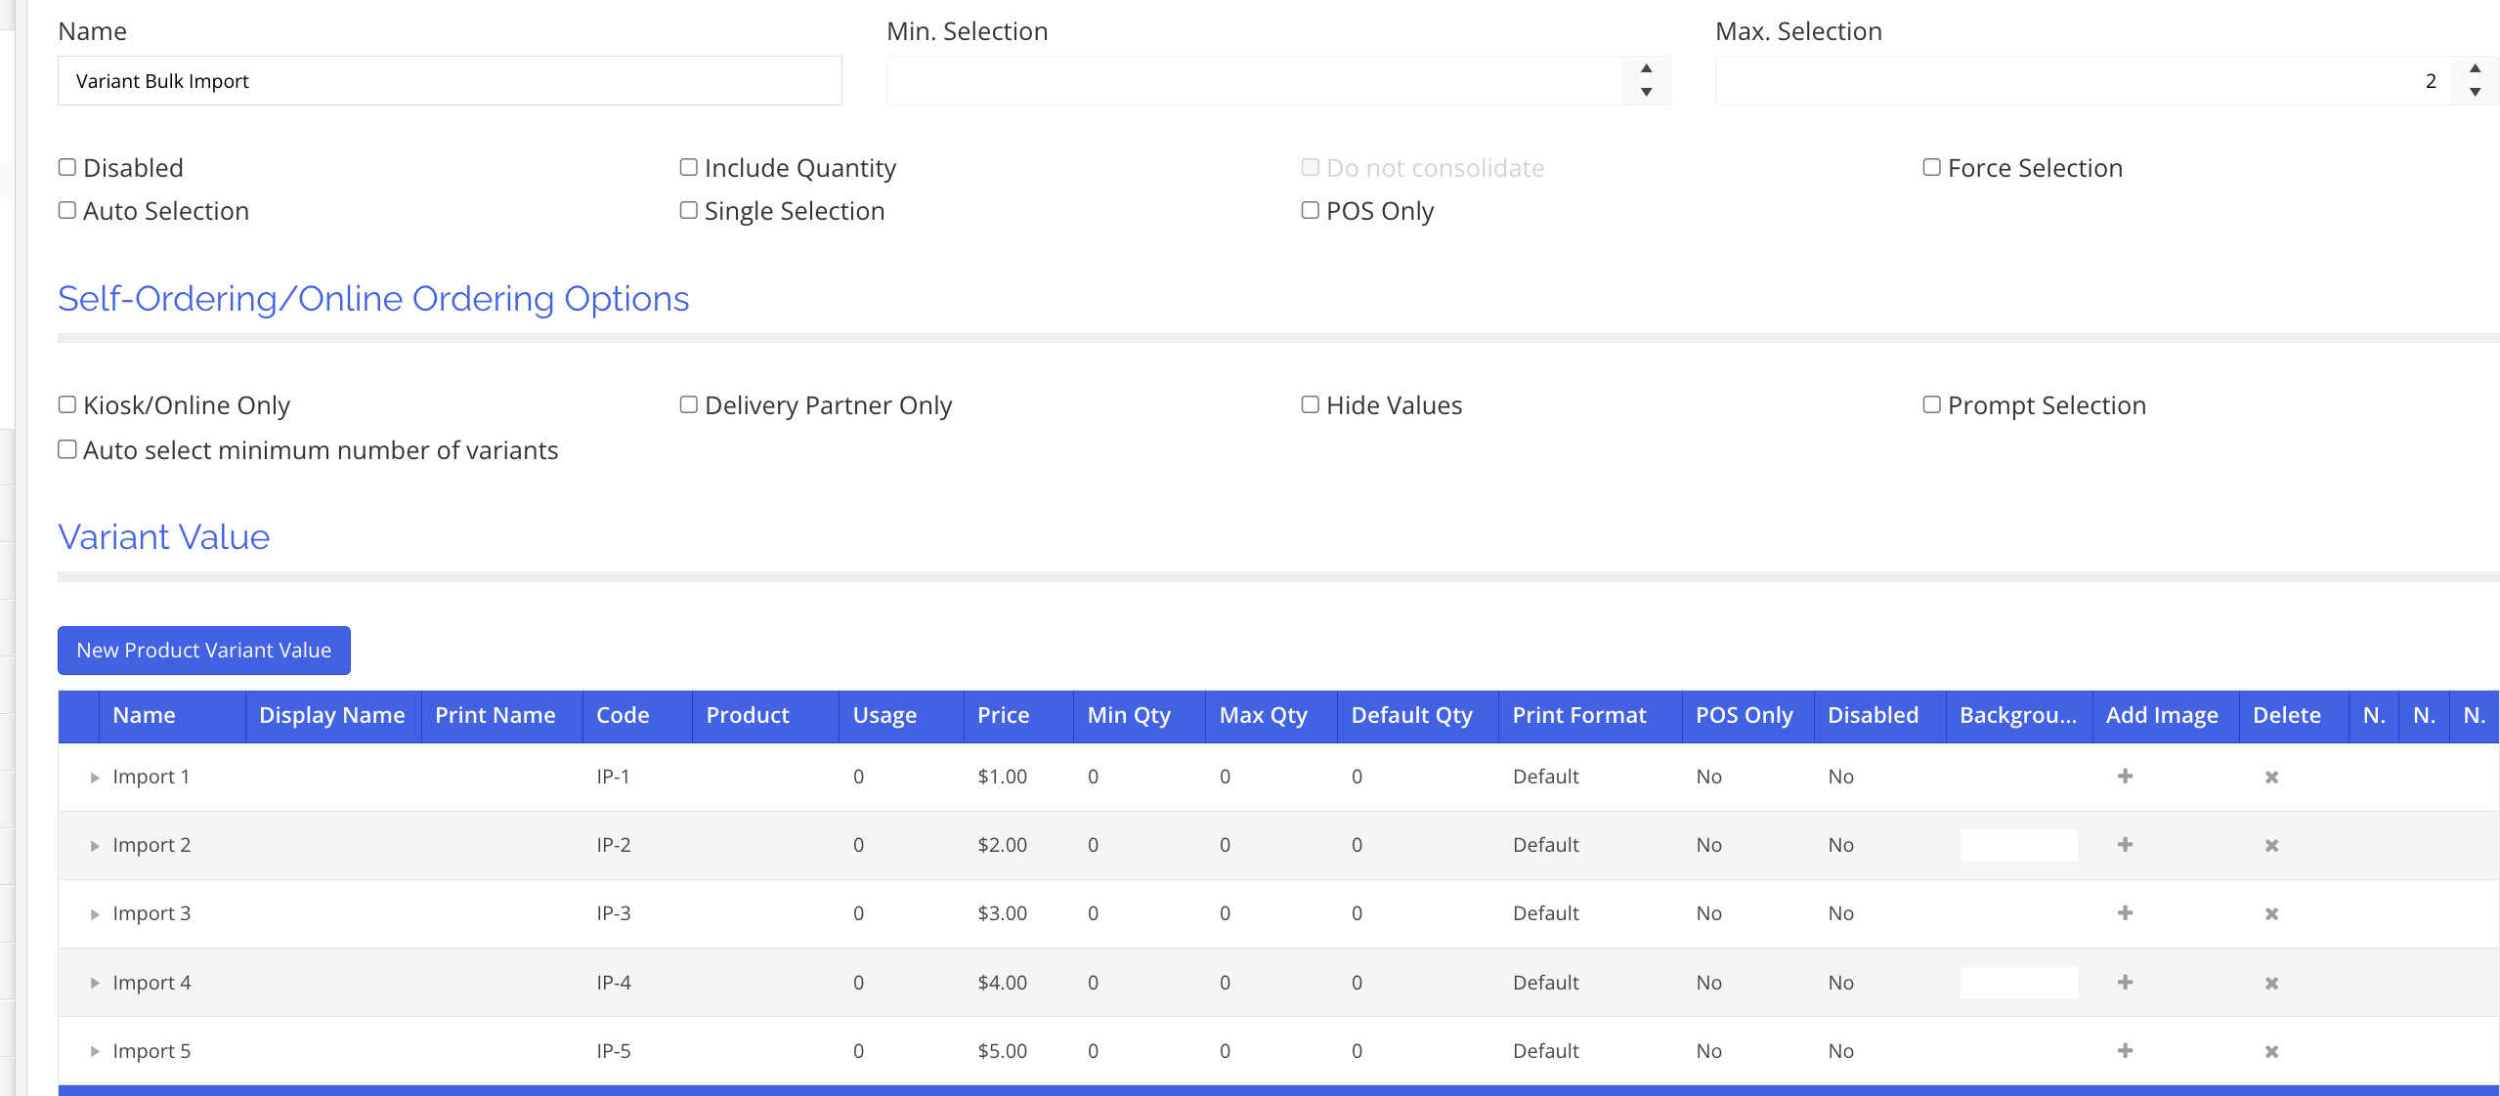Enable the Force Selection checkbox
The image size is (2500, 1096).
1931,168
